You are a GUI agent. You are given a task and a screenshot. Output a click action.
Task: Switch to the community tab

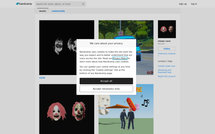pyautogui.click(x=58, y=11)
